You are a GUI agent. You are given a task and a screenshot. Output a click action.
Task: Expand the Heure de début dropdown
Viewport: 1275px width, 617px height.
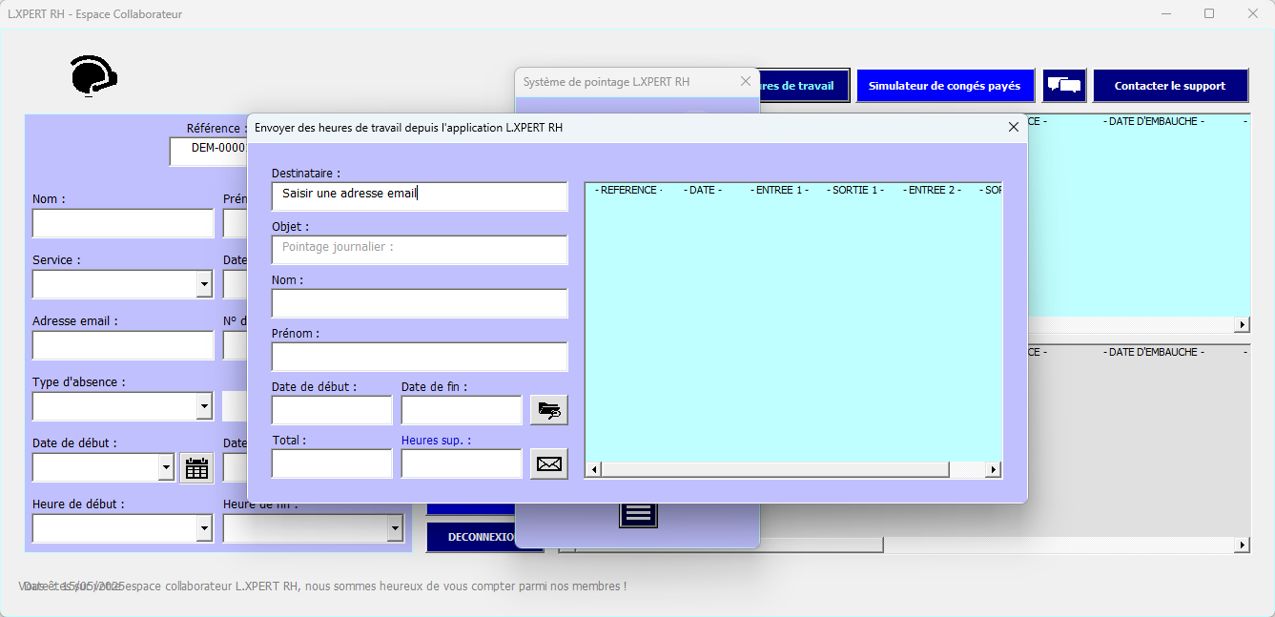[x=204, y=528]
